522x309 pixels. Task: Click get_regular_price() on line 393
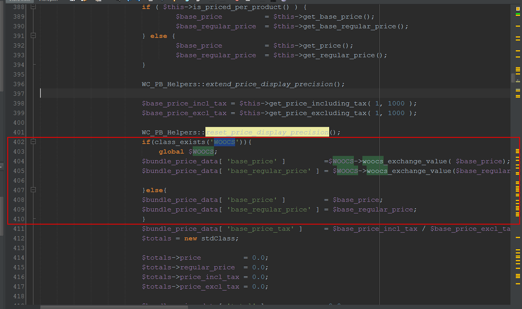pyautogui.click(x=343, y=55)
